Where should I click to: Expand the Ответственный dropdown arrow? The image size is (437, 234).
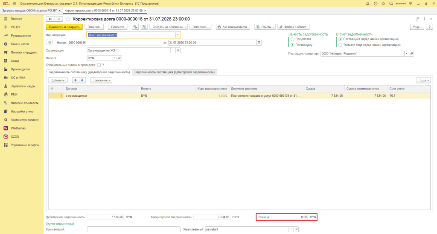[291, 229]
